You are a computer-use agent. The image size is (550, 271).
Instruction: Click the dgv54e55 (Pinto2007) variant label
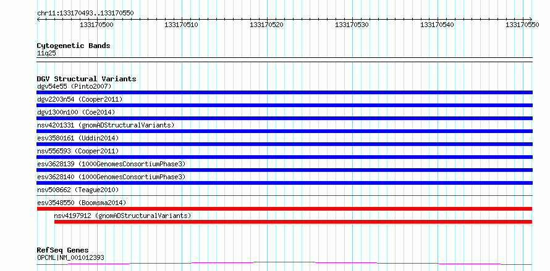(74, 86)
